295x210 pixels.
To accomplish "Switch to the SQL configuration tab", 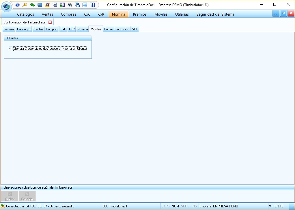I will (x=135, y=29).
